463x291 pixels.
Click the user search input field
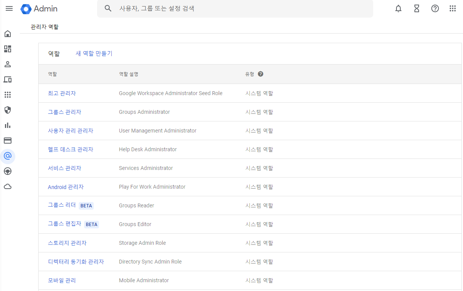pyautogui.click(x=235, y=8)
